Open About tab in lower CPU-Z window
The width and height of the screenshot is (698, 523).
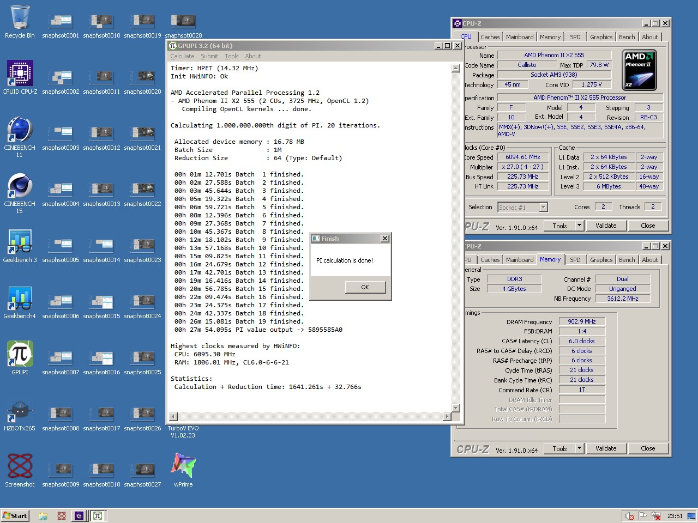tap(649, 260)
